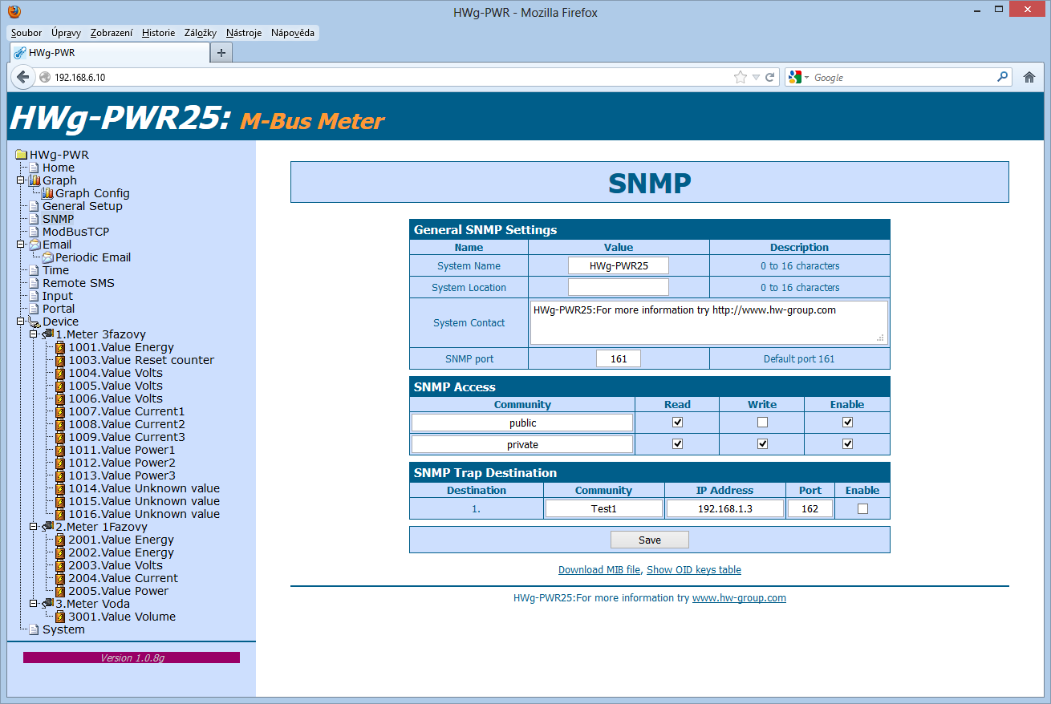The image size is (1051, 704).
Task: Click the Device node icon in tree
Action: (34, 322)
